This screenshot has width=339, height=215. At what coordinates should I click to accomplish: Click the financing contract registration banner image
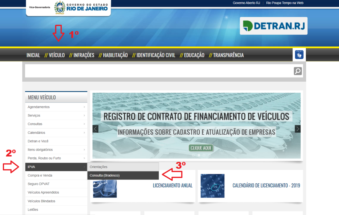click(197, 125)
